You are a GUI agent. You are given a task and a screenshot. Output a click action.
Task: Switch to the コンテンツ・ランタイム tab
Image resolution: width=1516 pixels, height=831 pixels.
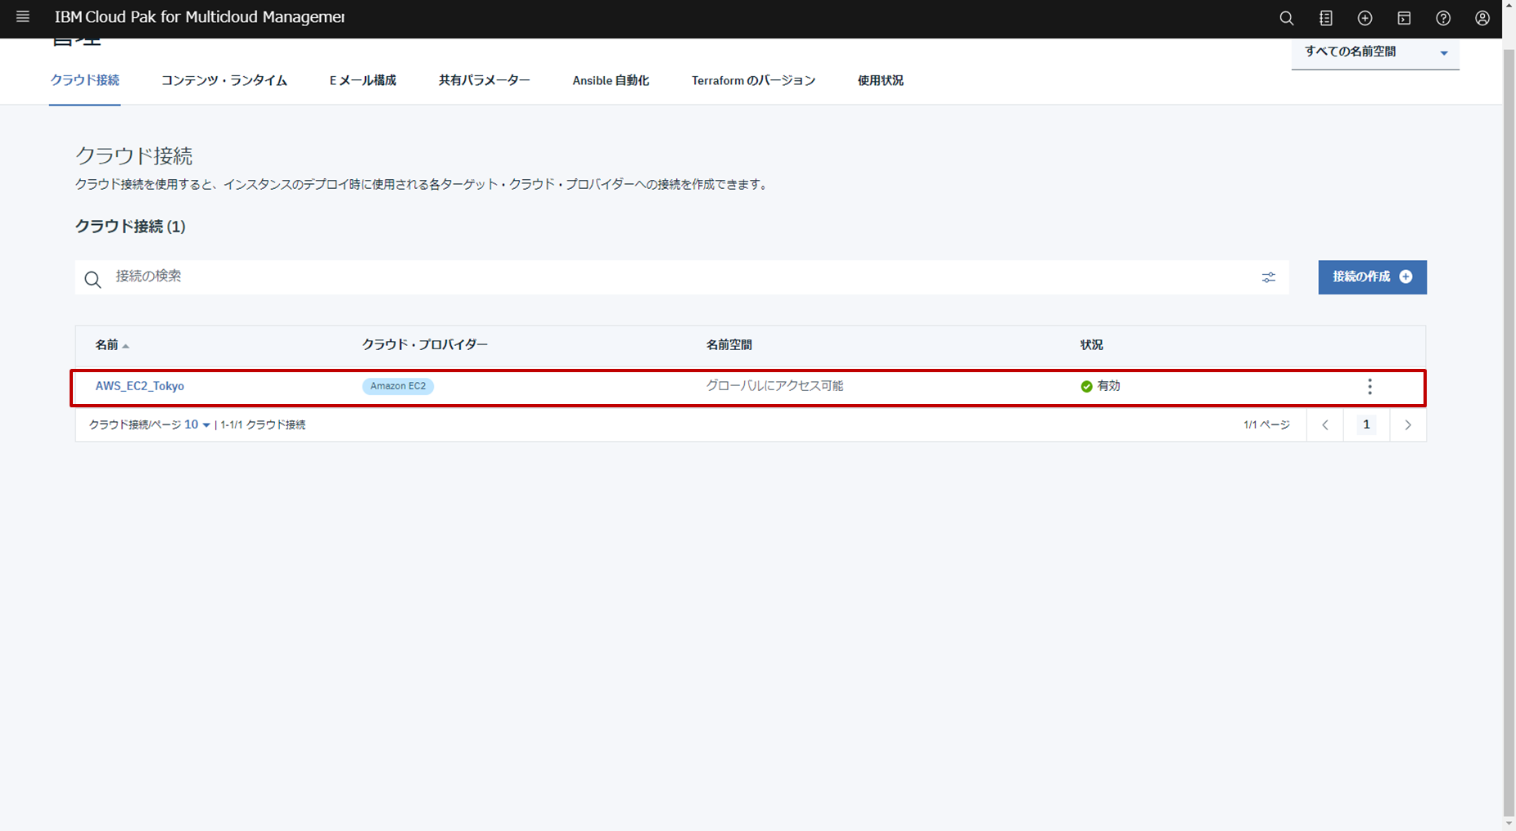(x=224, y=80)
